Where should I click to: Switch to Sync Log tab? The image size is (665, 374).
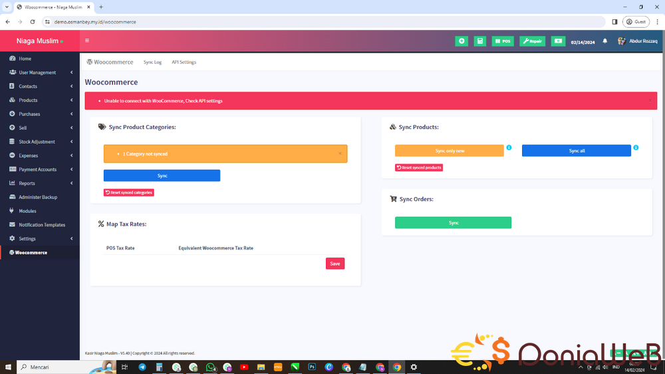click(152, 62)
